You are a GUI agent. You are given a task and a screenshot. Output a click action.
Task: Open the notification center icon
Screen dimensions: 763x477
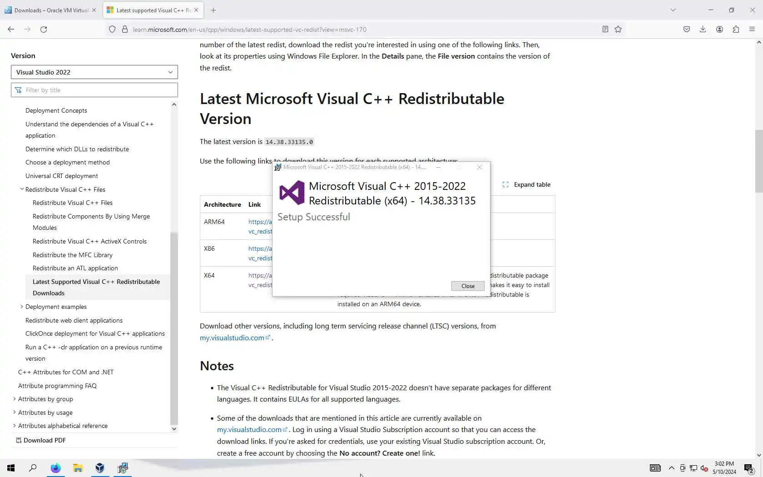[749, 468]
